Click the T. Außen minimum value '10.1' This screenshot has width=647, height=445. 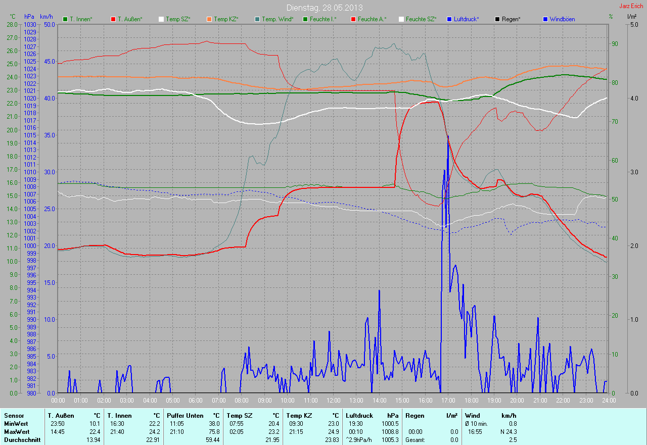click(x=95, y=424)
